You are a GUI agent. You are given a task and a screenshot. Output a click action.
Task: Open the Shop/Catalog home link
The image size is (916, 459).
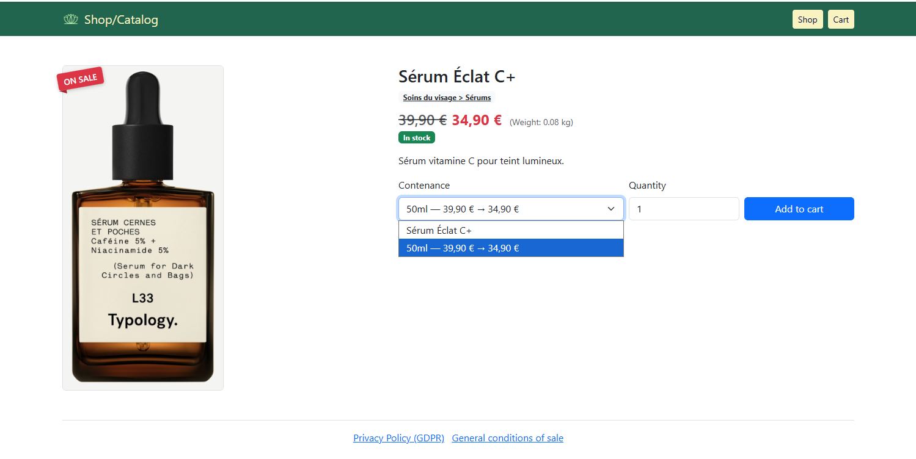click(121, 20)
